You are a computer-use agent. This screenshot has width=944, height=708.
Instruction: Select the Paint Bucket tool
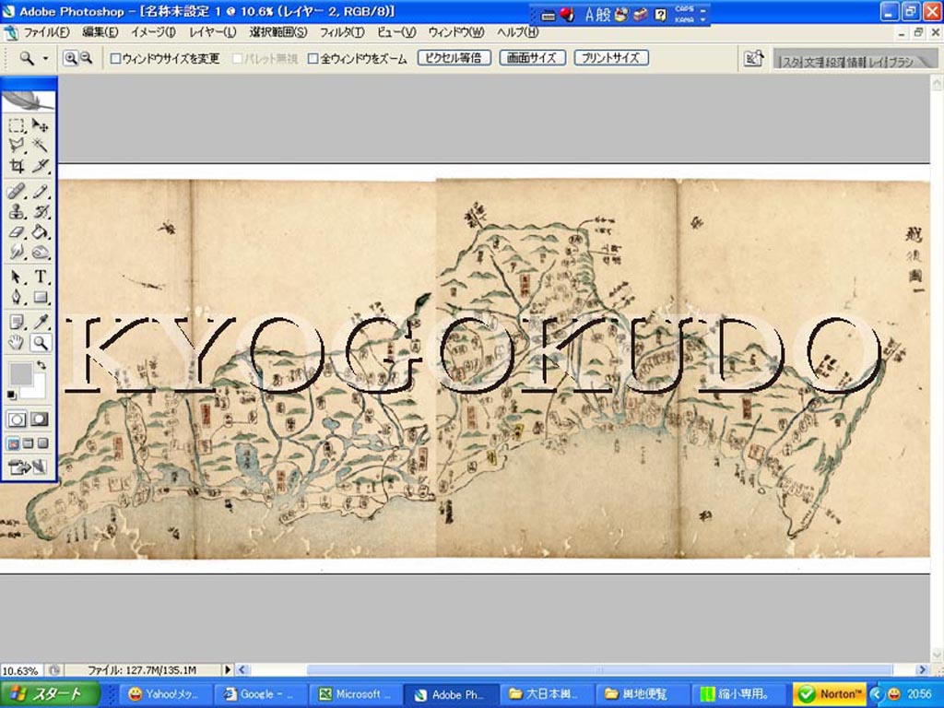click(x=40, y=231)
